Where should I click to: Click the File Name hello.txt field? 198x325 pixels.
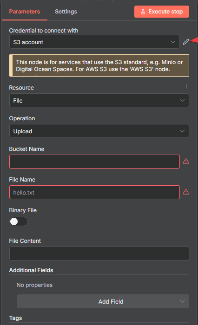[x=94, y=192]
